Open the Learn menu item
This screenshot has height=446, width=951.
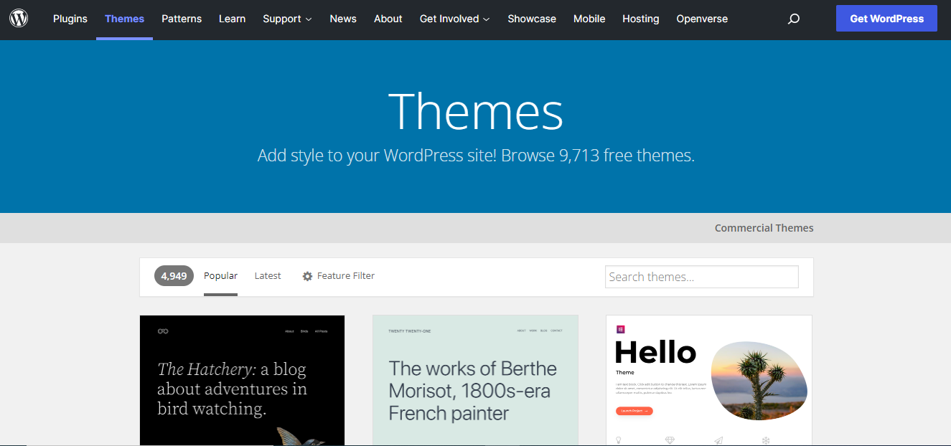click(232, 19)
